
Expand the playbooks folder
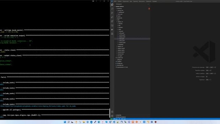coord(120,18)
